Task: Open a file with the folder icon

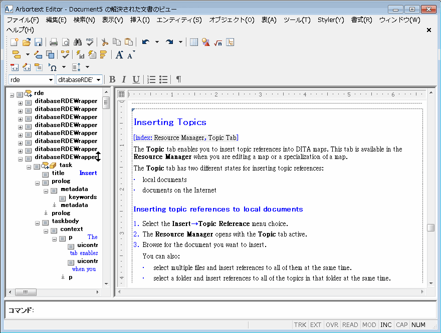Action: (x=26, y=42)
